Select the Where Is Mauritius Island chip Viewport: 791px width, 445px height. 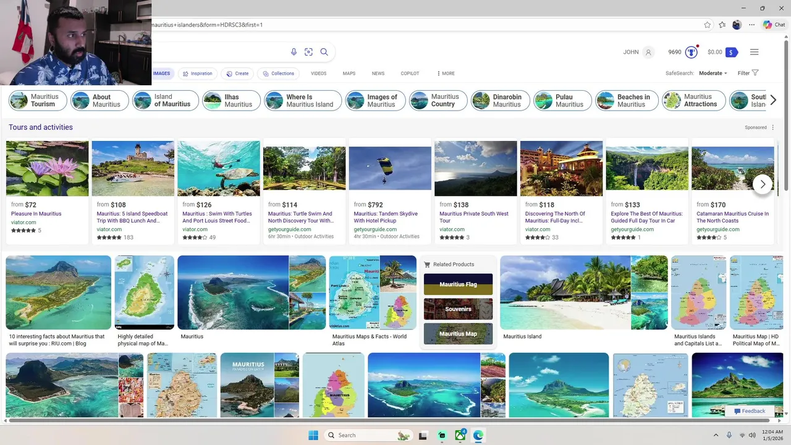(303, 100)
